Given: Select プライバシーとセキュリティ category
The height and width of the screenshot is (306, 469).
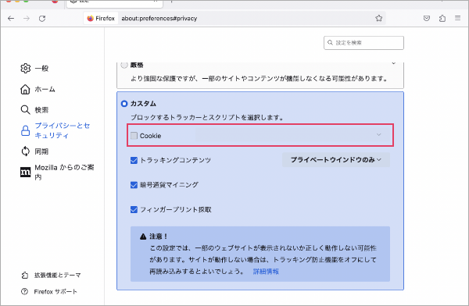Looking at the screenshot, I should coord(63,130).
